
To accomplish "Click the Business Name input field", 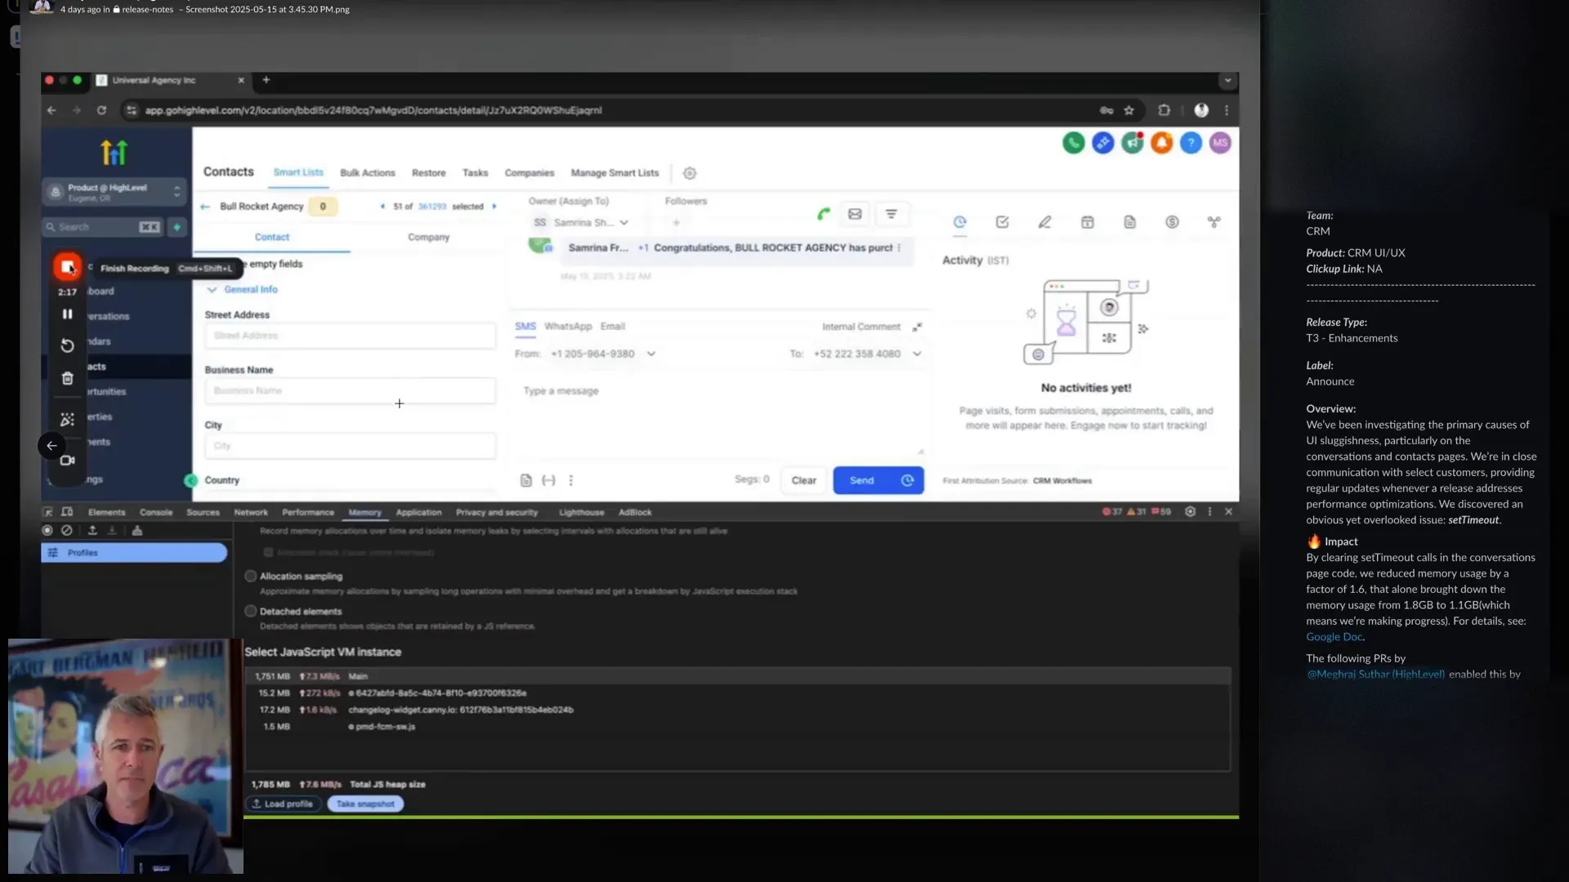I will pos(350,390).
